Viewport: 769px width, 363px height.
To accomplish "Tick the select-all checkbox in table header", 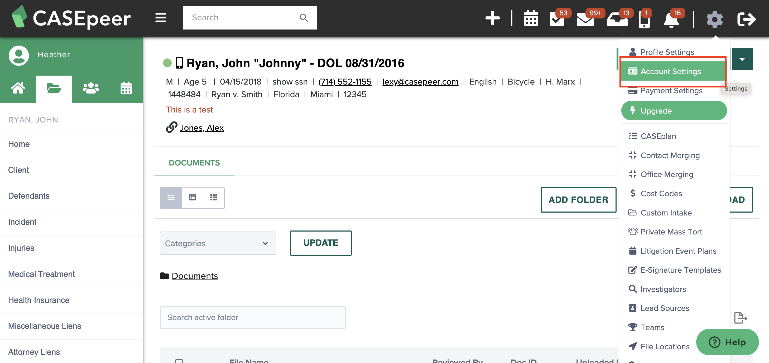I will 179,361.
